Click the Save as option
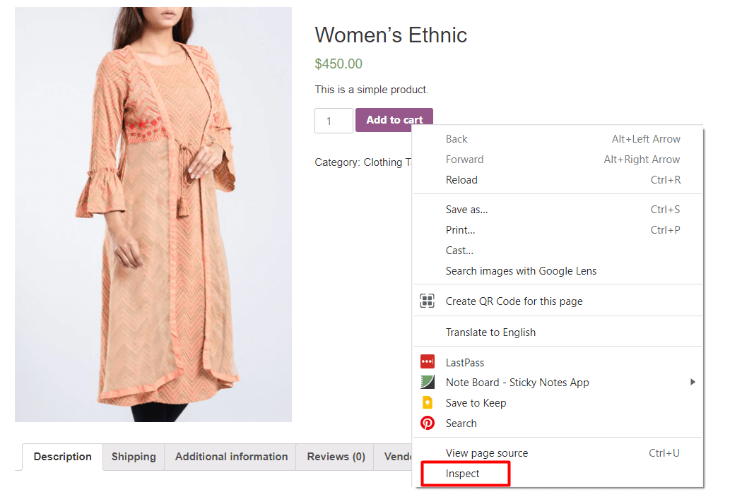Image resolution: width=742 pixels, height=492 pixels. [466, 209]
